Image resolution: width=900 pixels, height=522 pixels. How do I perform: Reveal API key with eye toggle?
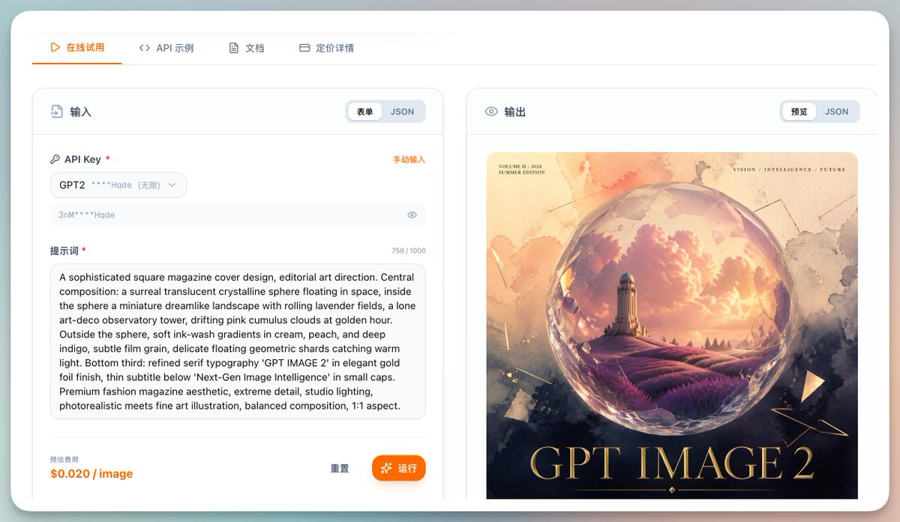412,215
